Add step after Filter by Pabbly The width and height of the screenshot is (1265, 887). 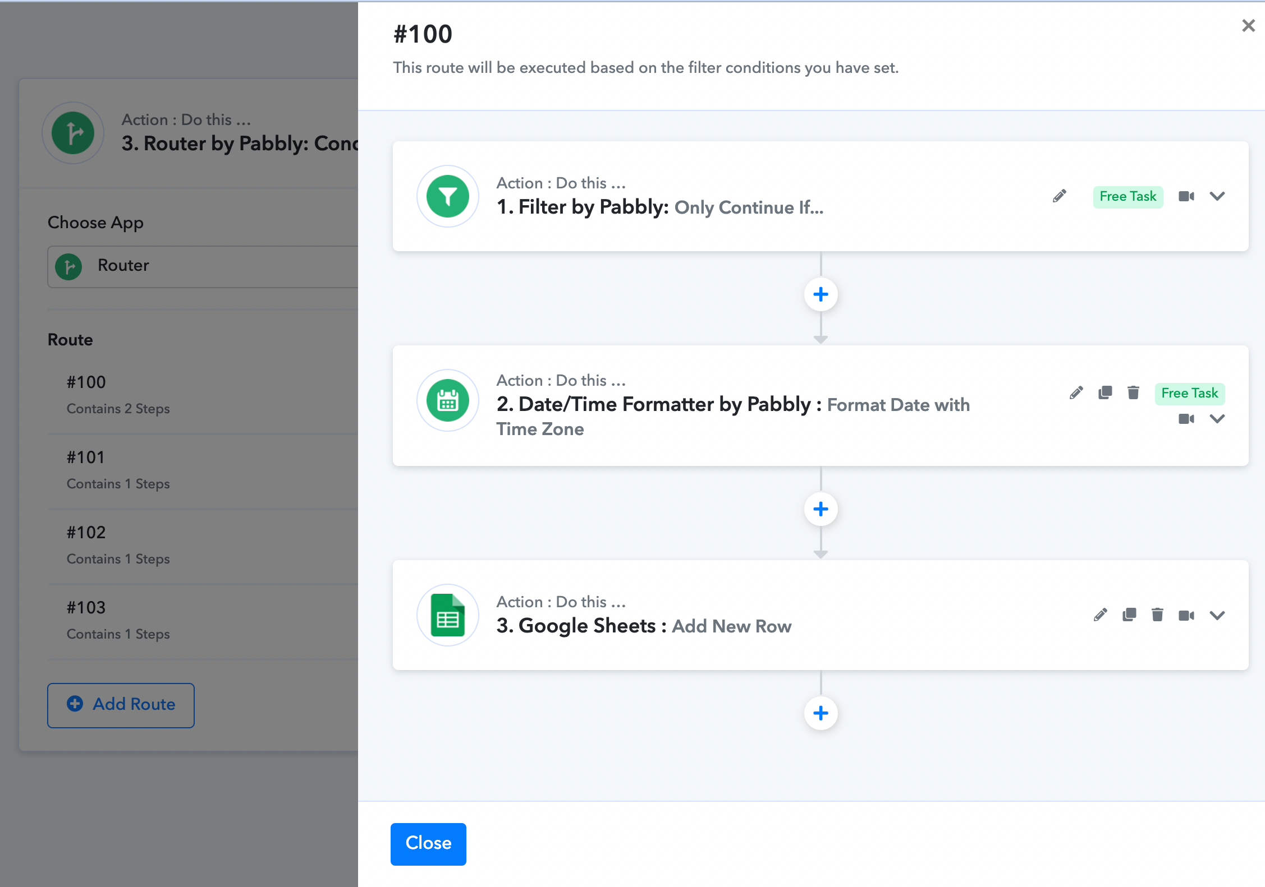pyautogui.click(x=821, y=294)
